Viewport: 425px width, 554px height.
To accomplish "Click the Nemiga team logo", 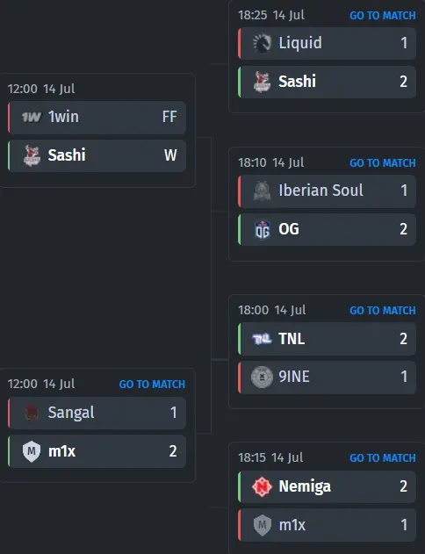I will pyautogui.click(x=262, y=486).
